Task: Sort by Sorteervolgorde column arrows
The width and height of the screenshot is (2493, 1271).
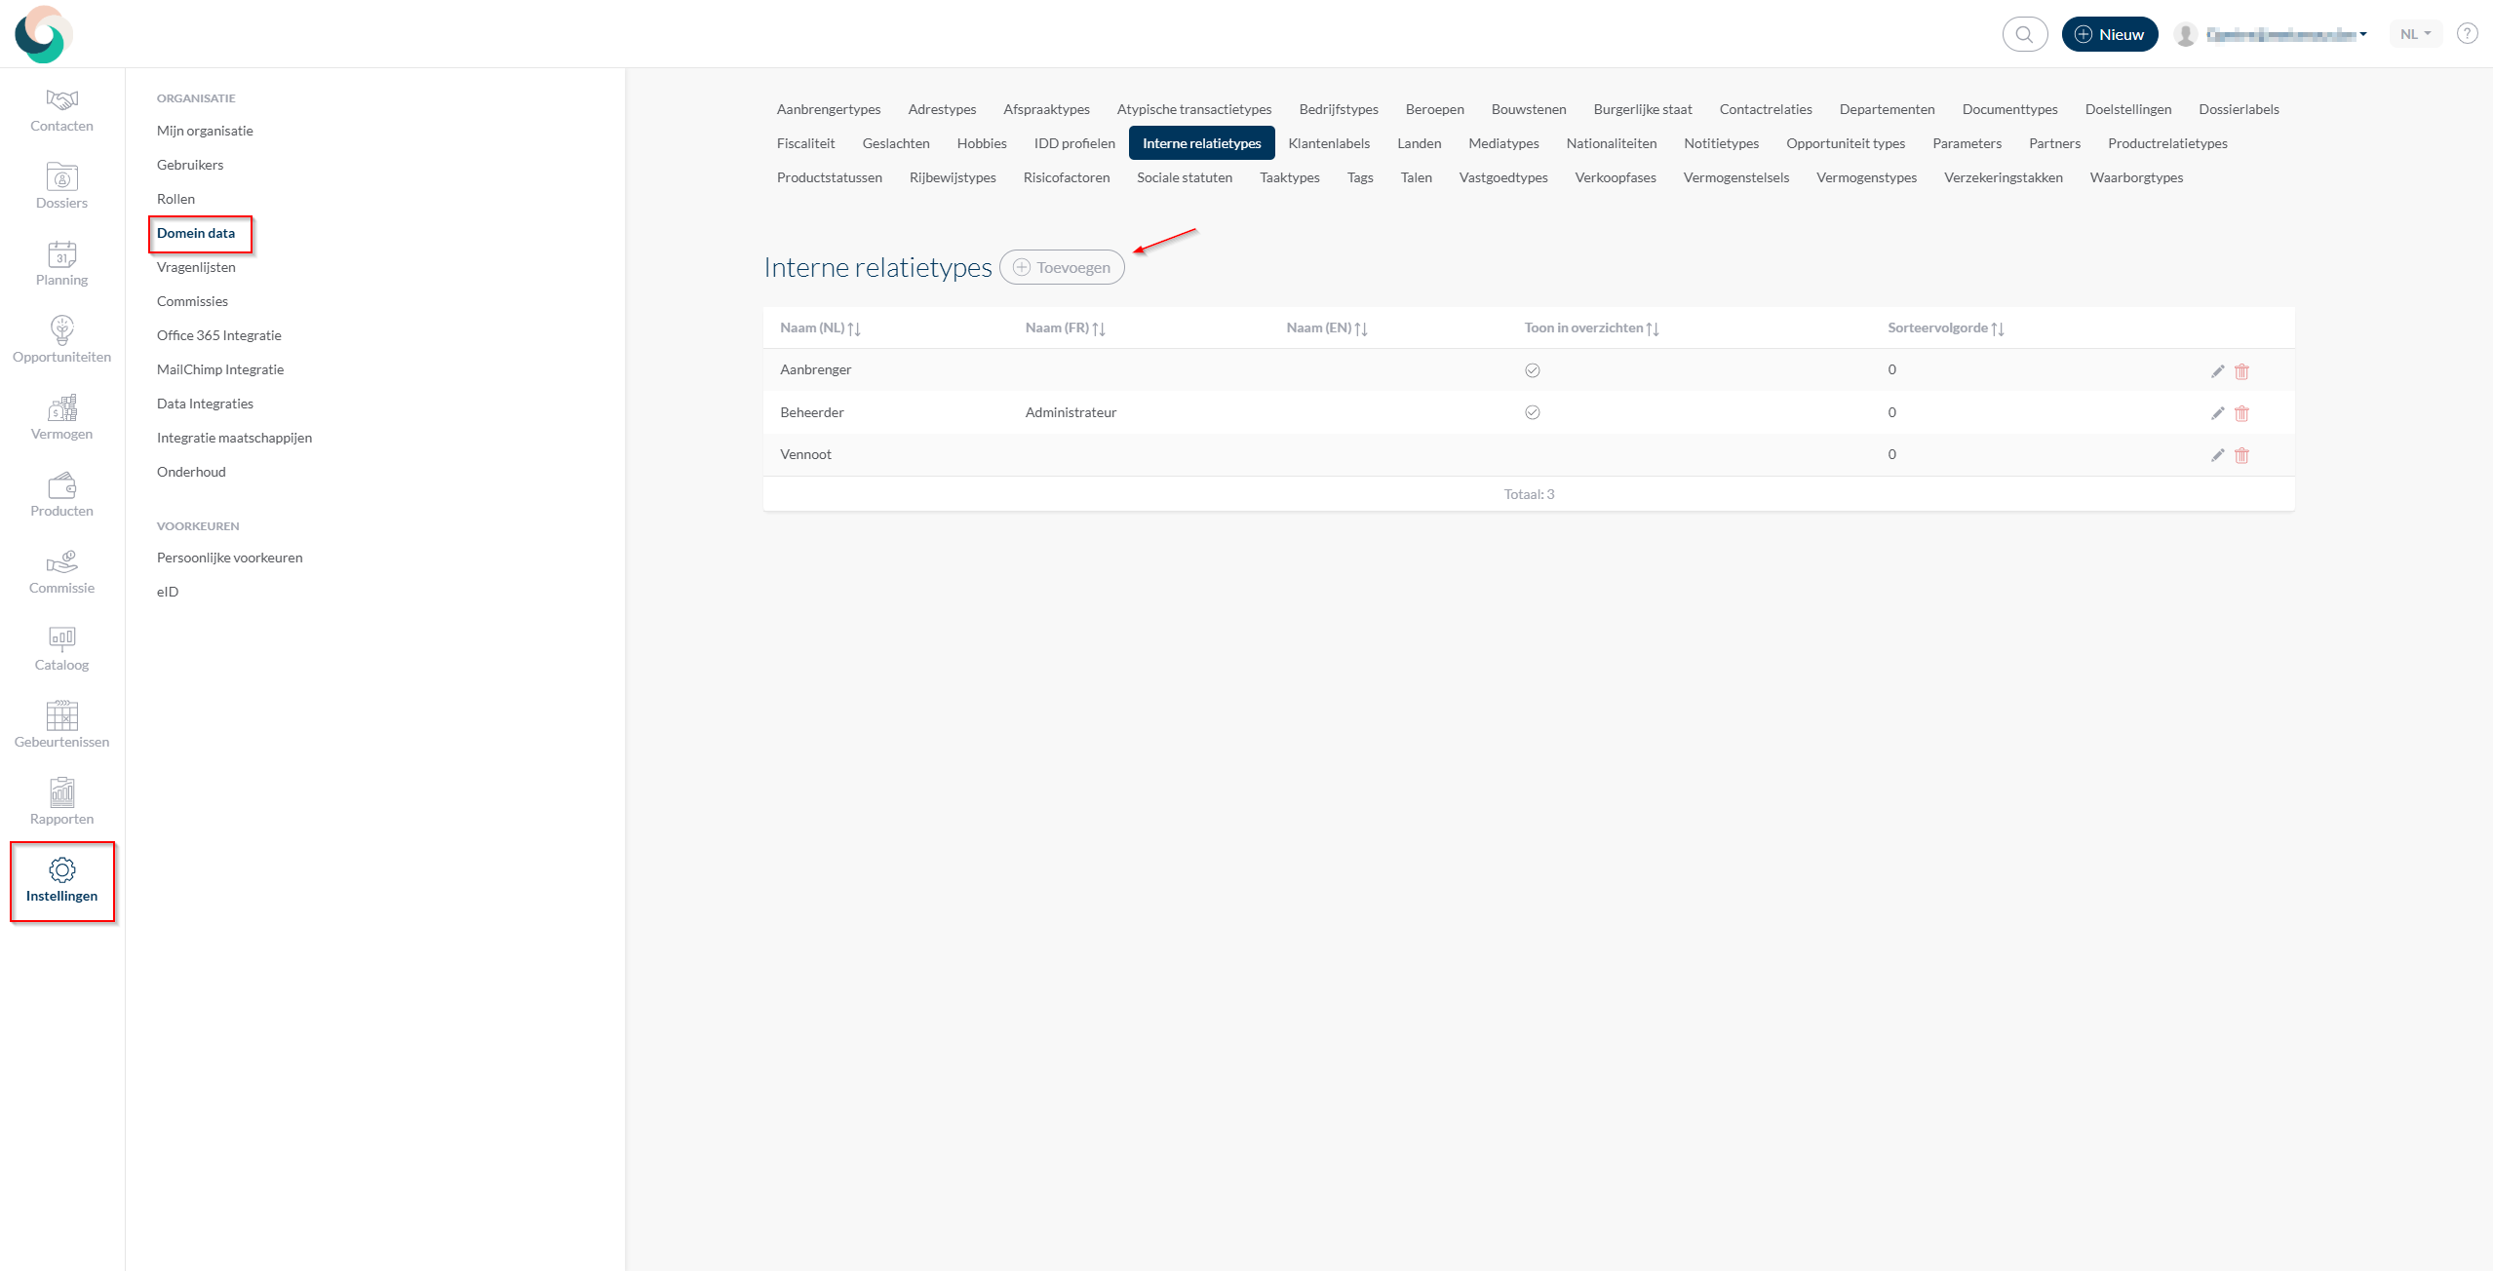Action: (x=1997, y=328)
